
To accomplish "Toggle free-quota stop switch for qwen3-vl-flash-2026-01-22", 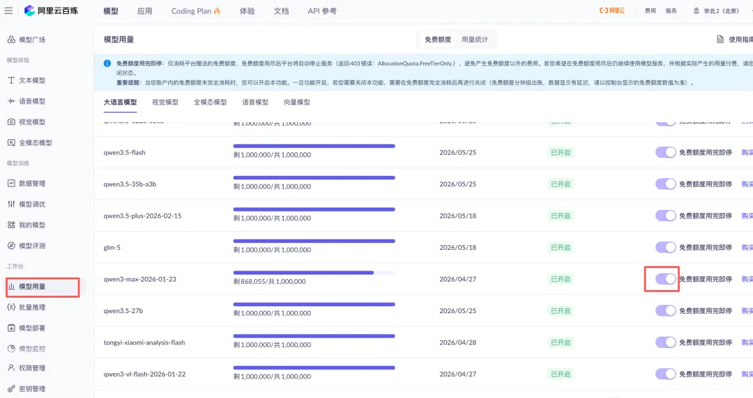I will pos(666,374).
